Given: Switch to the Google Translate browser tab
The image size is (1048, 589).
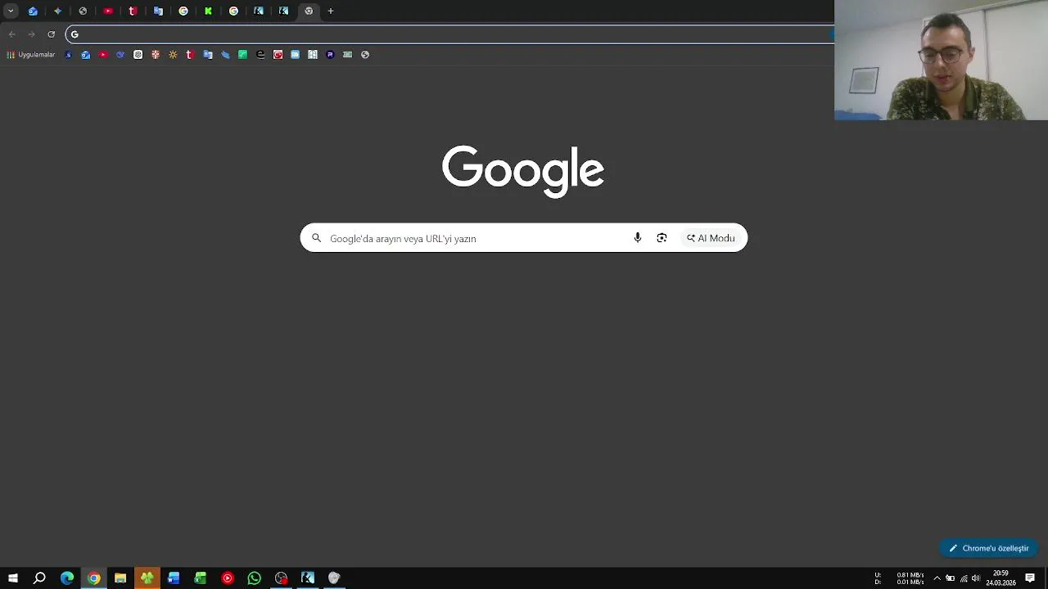Looking at the screenshot, I should (158, 11).
